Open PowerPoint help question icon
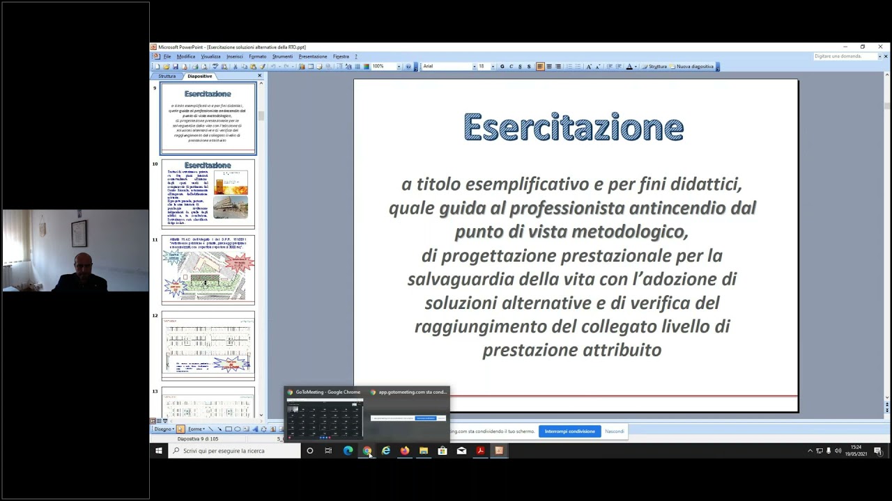Screen dimensions: 892x501 coord(408,66)
